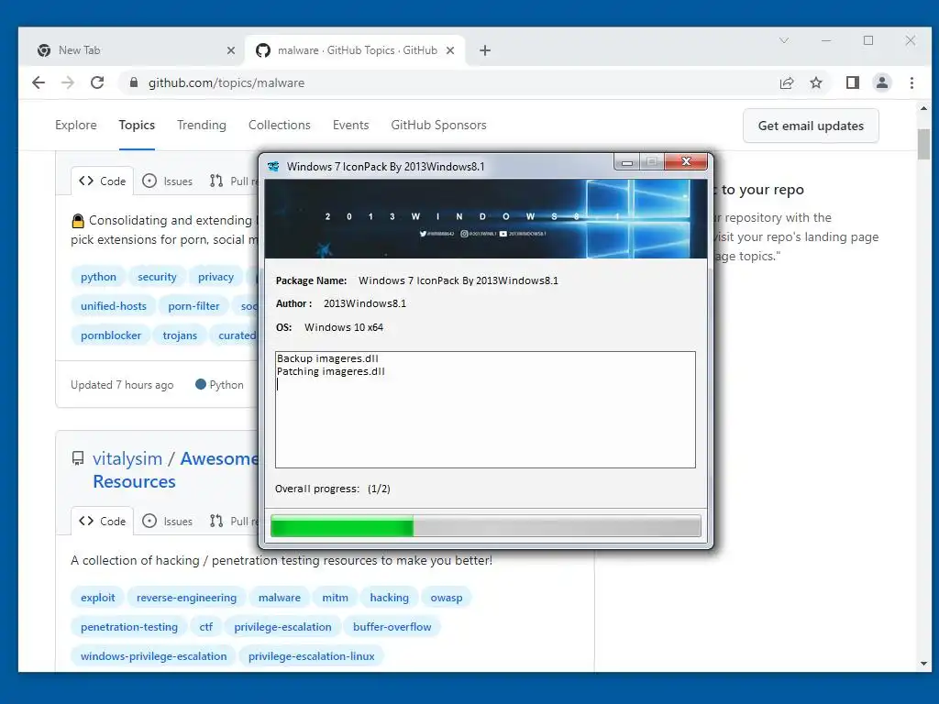Click the IconPack installer title bar icon
The width and height of the screenshot is (939, 704).
[273, 167]
